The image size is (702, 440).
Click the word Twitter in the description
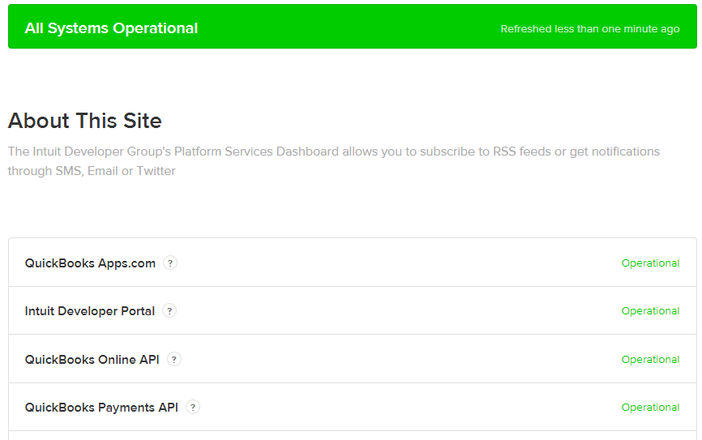[156, 171]
